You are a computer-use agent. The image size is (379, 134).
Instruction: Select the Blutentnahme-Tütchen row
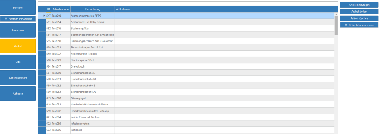(x=186, y=54)
